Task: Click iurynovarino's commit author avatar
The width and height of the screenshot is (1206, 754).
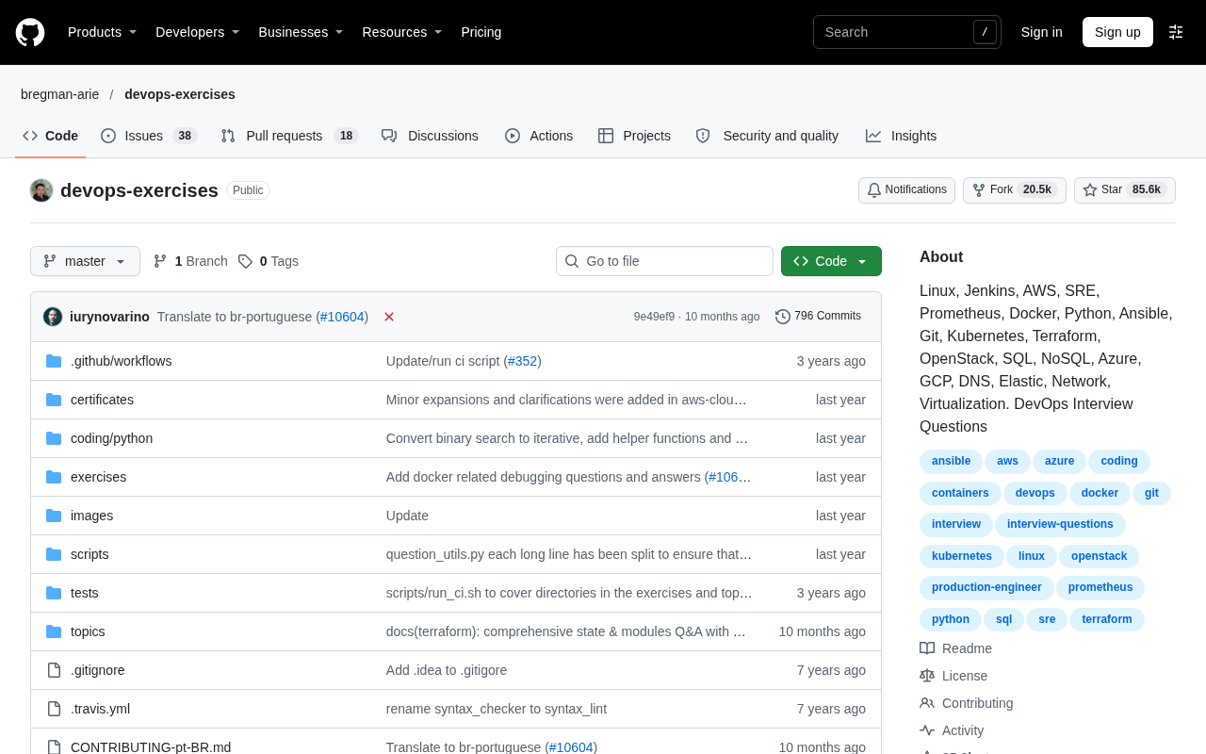Action: [53, 317]
